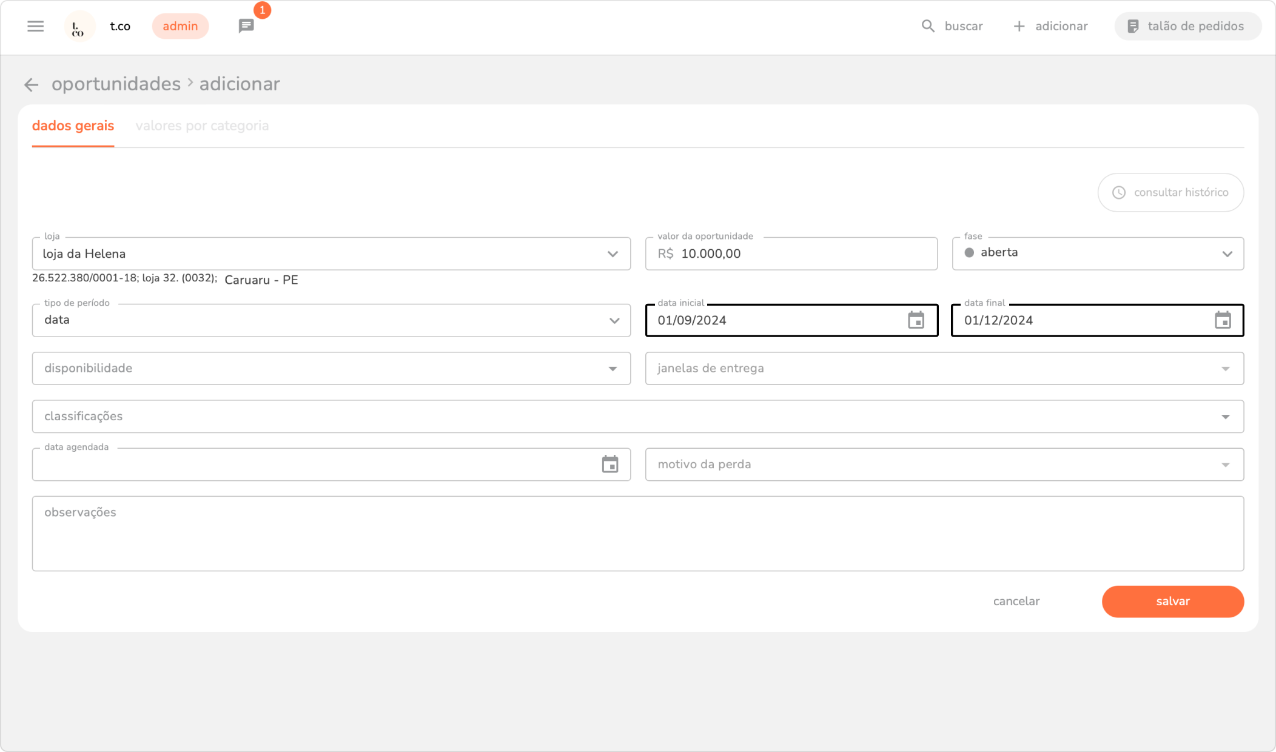The height and width of the screenshot is (752, 1276).
Task: Click into the observações text area
Action: (637, 534)
